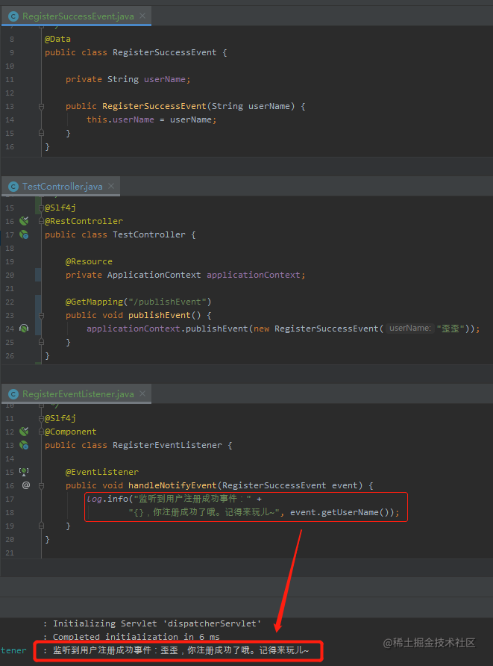
Task: Click the RegisterSuccessEvent class name in its declaration
Action: (165, 53)
